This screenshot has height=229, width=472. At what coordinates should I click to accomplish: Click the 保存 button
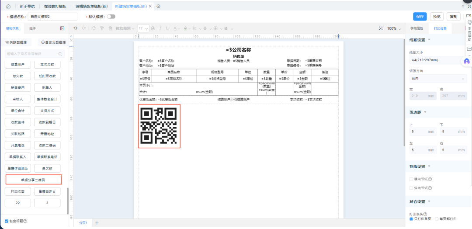coord(420,17)
